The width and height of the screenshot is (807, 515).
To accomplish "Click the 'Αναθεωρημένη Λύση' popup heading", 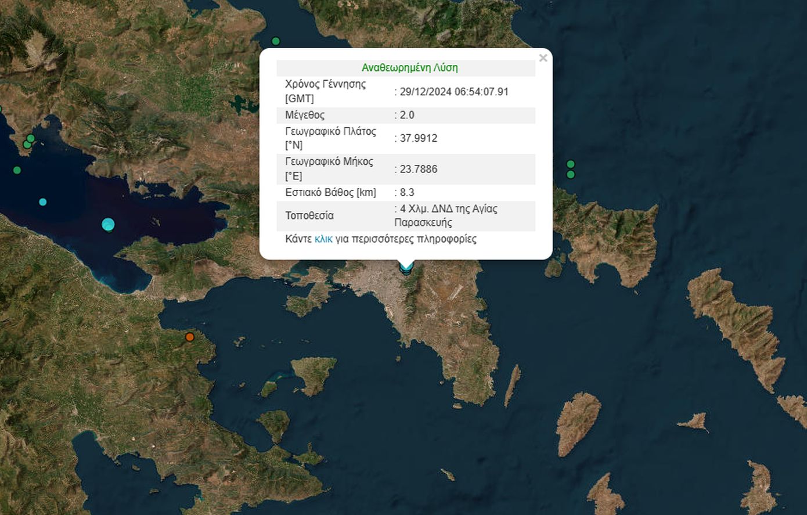I will [x=410, y=68].
